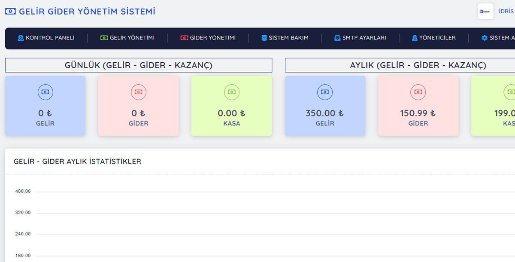
Task: Click the GÜNLÜK (GELİR - GİDER - KAZANÇ) header
Action: coord(138,65)
